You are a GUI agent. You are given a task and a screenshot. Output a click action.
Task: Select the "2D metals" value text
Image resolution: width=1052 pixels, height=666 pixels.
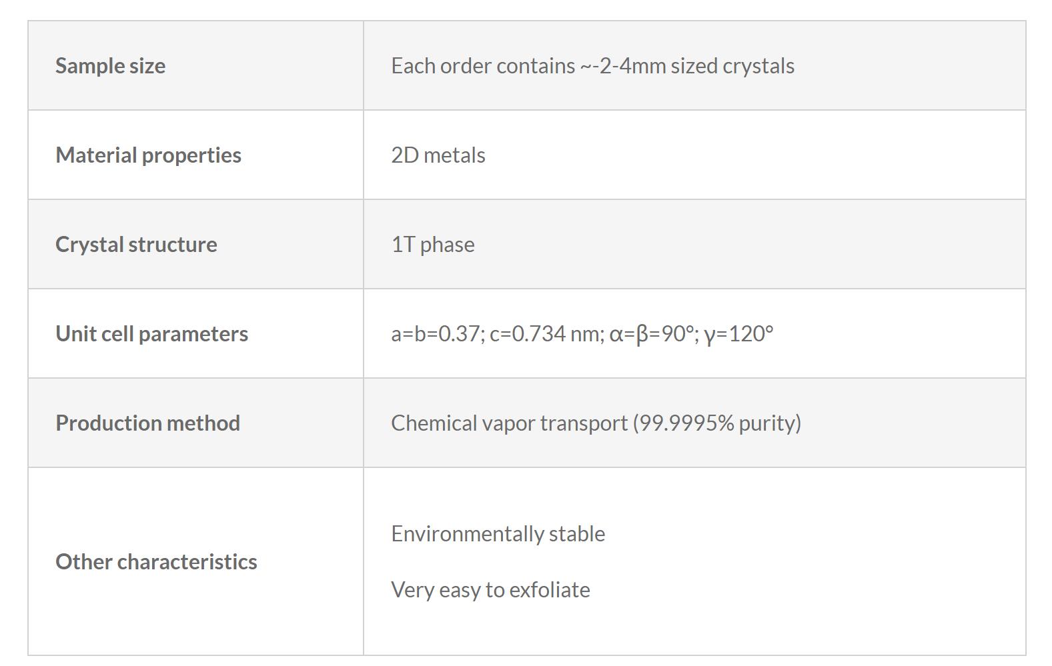point(438,155)
